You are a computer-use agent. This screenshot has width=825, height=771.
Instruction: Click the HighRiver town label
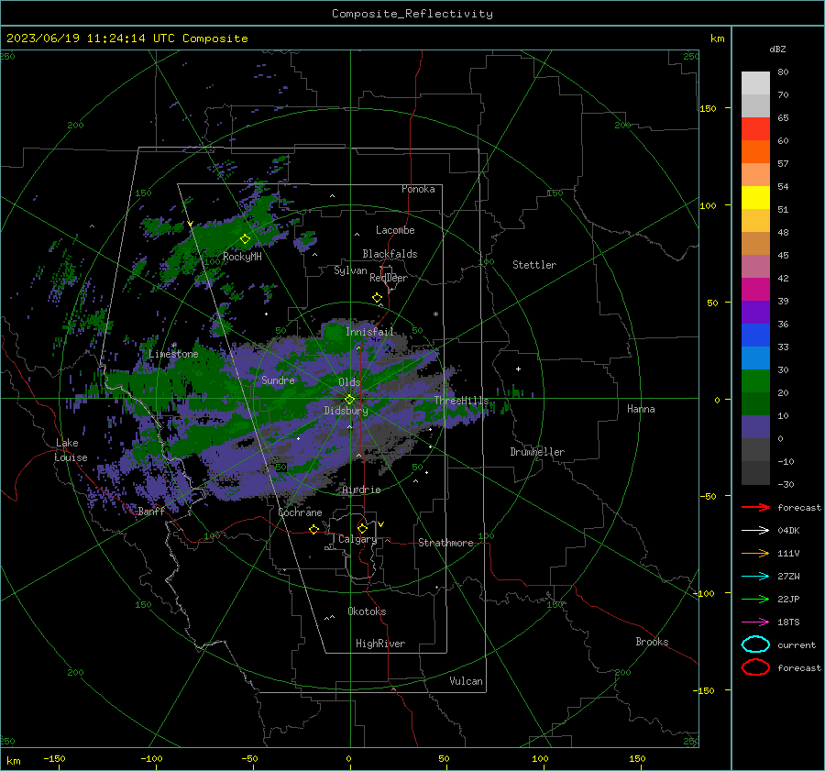click(380, 644)
